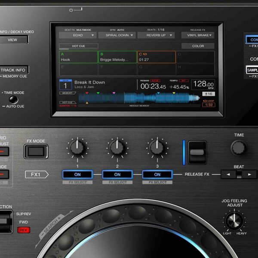The image size is (258, 258).
Task: Tap the orange hot cue marker below waveform
Action: coord(87,103)
